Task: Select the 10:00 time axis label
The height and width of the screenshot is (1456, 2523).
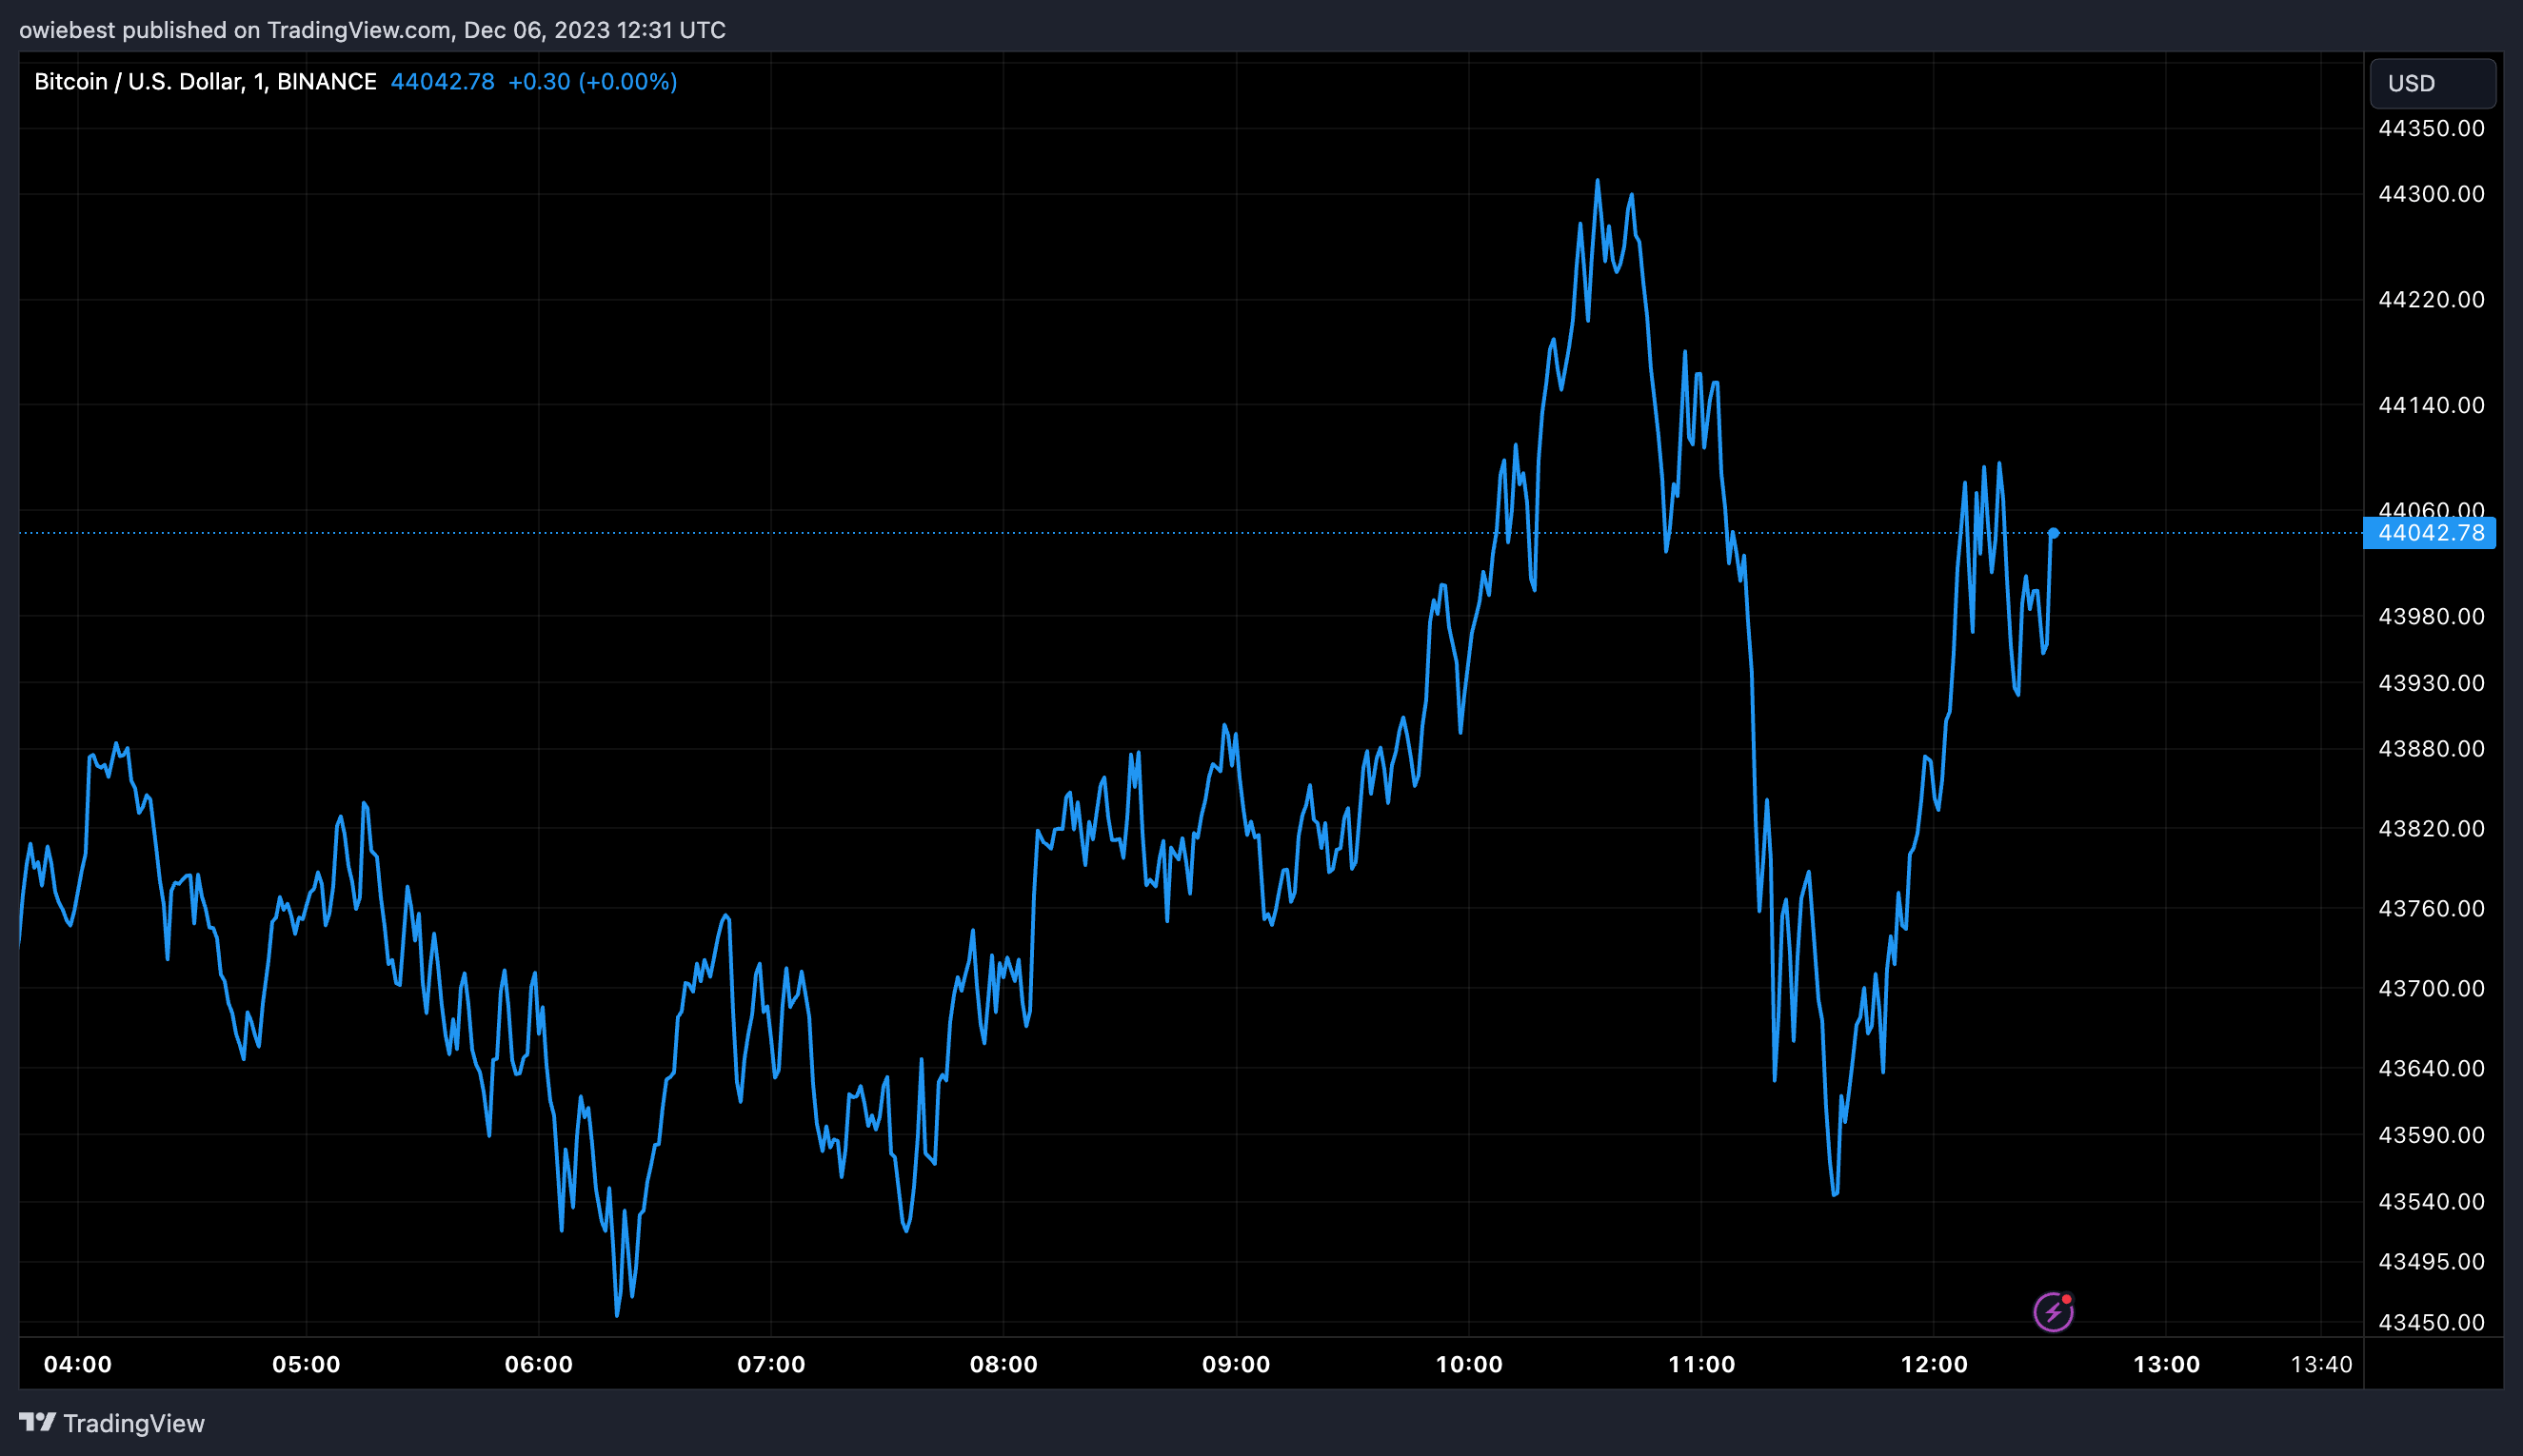Action: 1469,1364
